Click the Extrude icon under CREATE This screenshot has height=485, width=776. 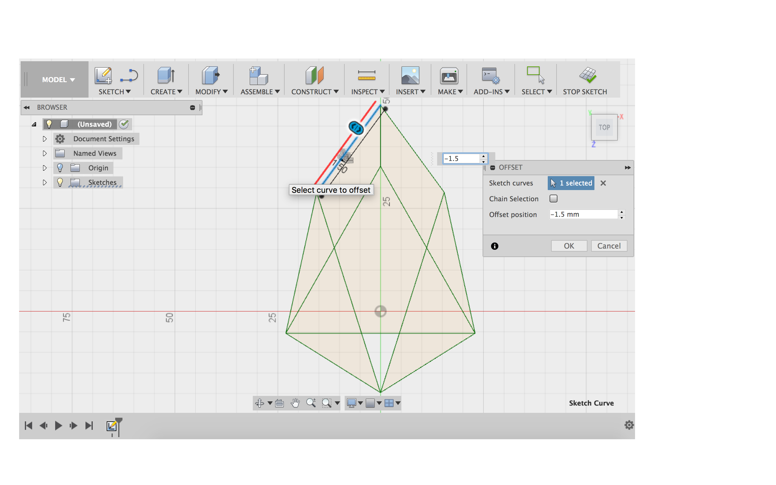(166, 76)
